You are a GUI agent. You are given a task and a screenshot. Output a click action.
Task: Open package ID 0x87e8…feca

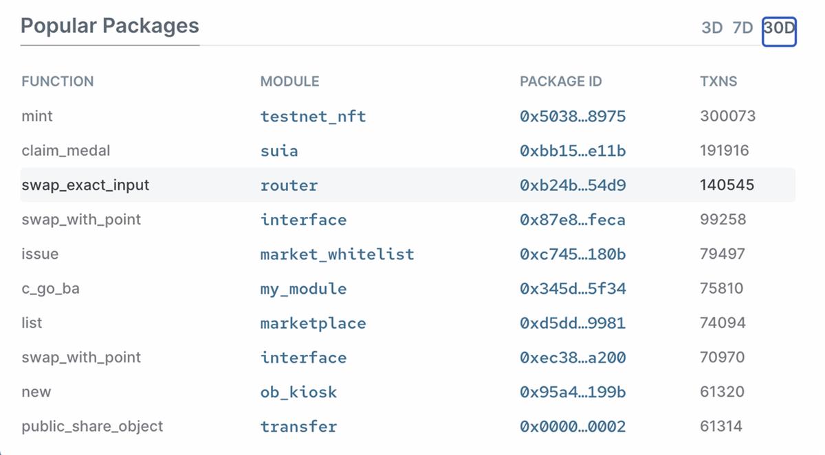coord(573,220)
